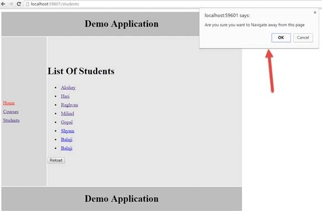Screen dimensions: 322x211
Task: Click the browser back arrow
Action: (3, 4)
